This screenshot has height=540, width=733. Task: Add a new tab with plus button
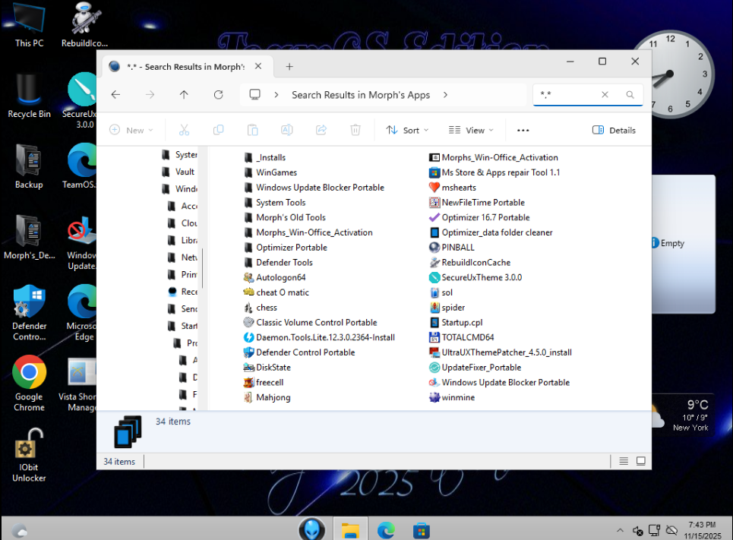pos(289,67)
